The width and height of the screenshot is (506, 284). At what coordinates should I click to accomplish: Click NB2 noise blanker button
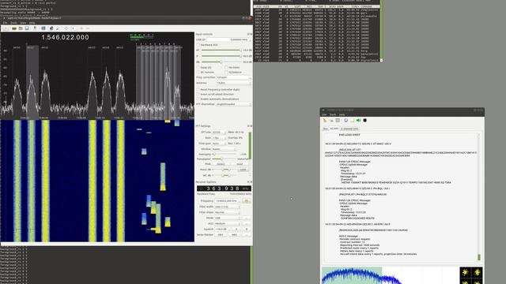coord(235,235)
